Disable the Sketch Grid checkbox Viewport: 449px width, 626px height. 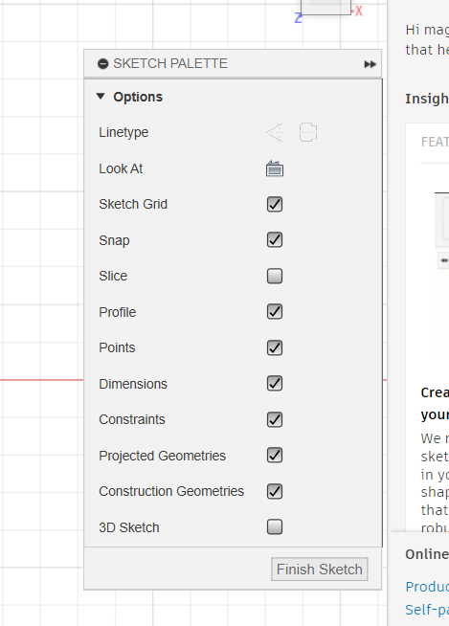coord(275,205)
